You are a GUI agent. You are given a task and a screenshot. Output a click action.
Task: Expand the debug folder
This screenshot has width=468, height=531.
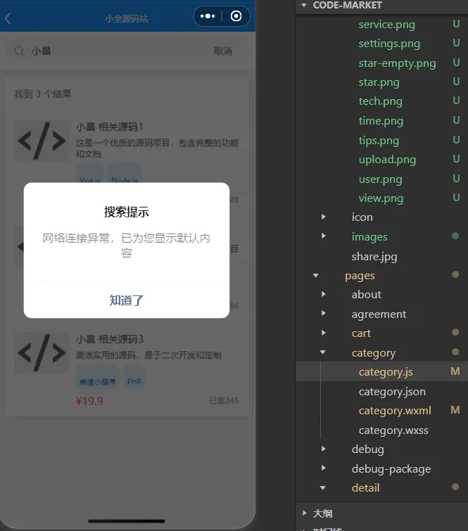click(323, 449)
